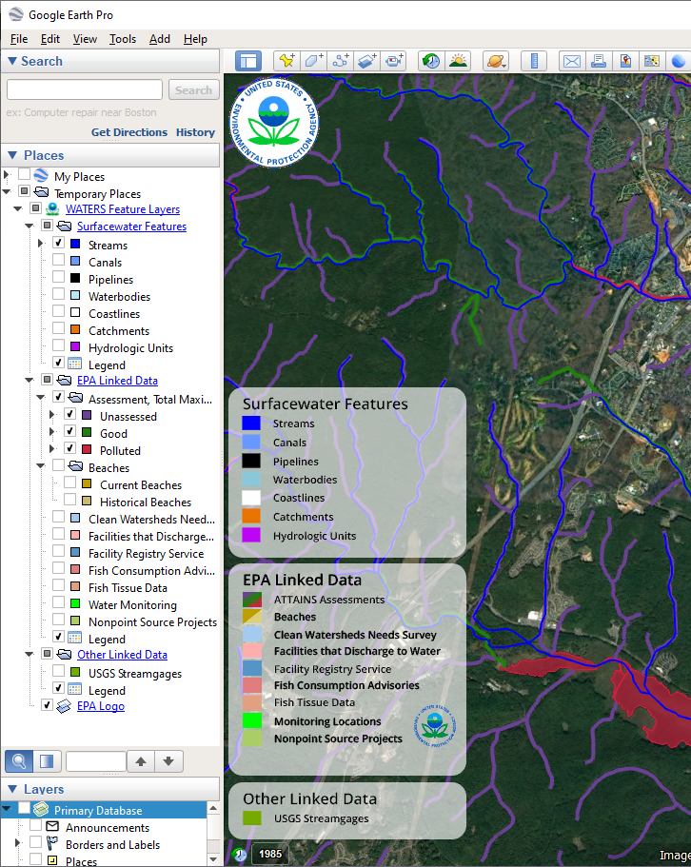Viewport: 691px width, 867px height.
Task: Collapse the EPA Linked Data folder
Action: (x=30, y=381)
